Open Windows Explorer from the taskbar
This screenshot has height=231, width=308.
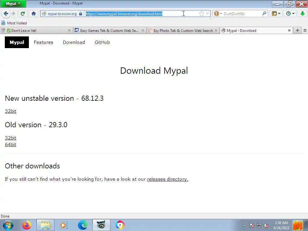pos(45,225)
